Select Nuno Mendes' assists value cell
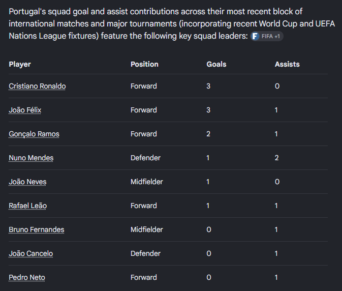342x291 pixels. [x=276, y=158]
